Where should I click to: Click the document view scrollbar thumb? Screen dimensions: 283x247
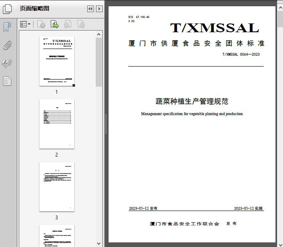pos(280,19)
